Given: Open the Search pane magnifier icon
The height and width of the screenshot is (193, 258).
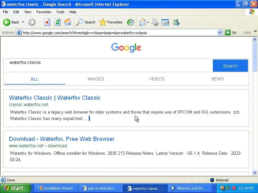Looking at the screenshot, I should 85,22.
